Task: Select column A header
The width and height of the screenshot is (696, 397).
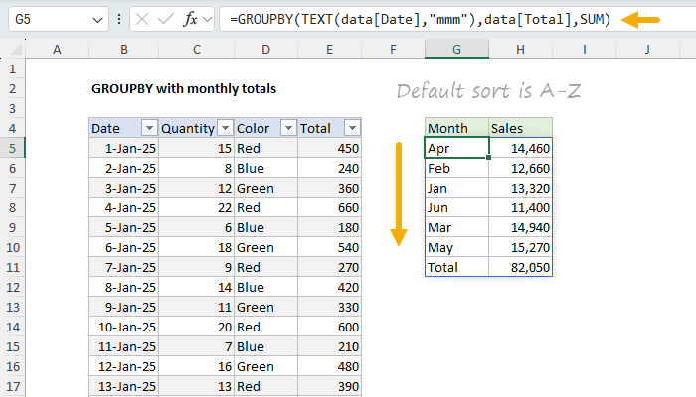Action: (x=57, y=50)
